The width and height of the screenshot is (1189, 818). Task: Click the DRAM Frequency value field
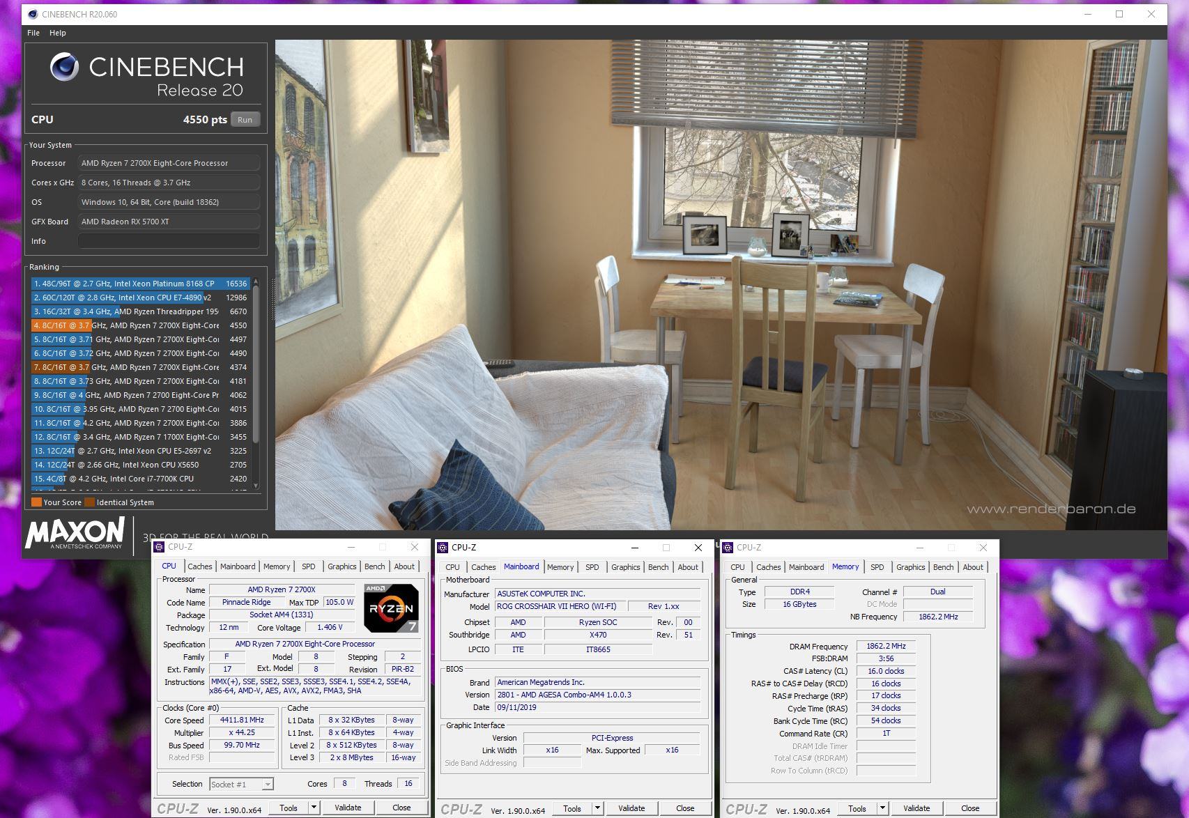click(886, 646)
